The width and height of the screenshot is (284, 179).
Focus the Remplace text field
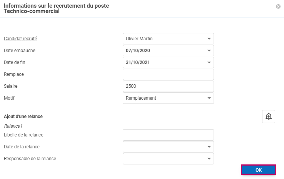(x=168, y=74)
